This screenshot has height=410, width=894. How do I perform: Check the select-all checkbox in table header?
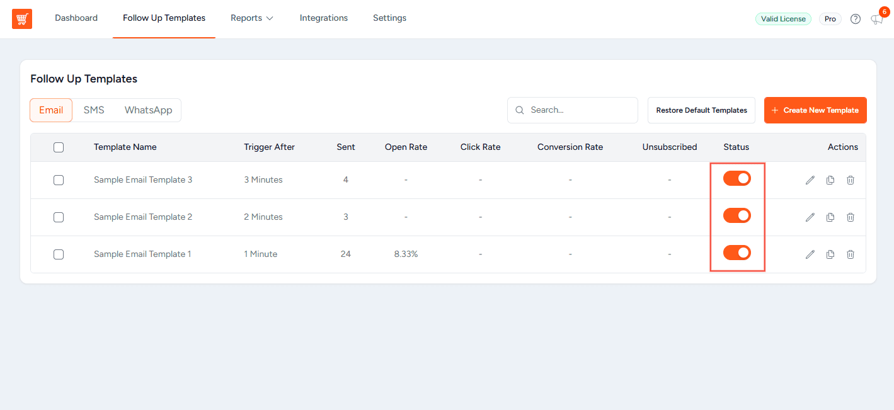[x=59, y=147]
